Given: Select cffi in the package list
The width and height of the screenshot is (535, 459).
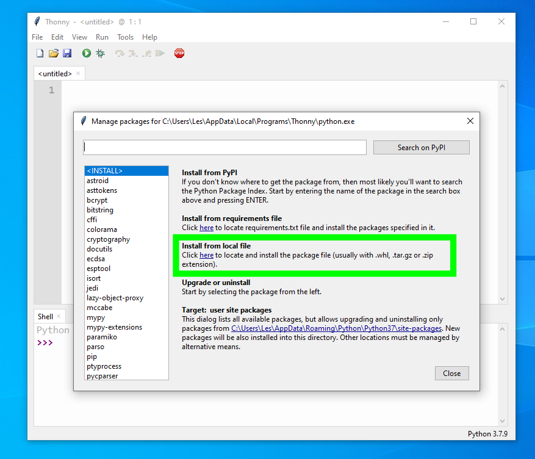Looking at the screenshot, I should point(126,220).
